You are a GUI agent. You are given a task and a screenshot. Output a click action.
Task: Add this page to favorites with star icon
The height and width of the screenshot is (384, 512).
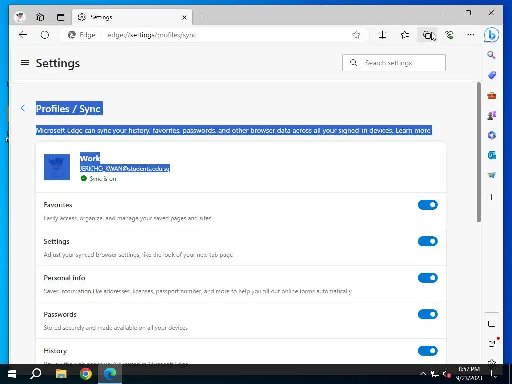click(x=356, y=35)
